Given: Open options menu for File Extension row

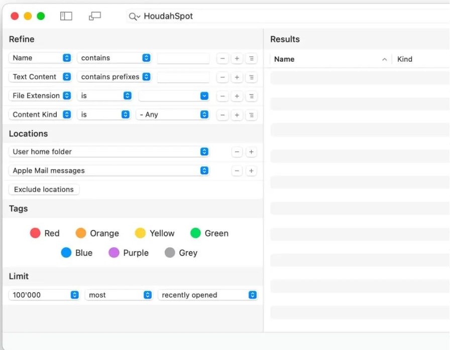Looking at the screenshot, I should pyautogui.click(x=252, y=96).
